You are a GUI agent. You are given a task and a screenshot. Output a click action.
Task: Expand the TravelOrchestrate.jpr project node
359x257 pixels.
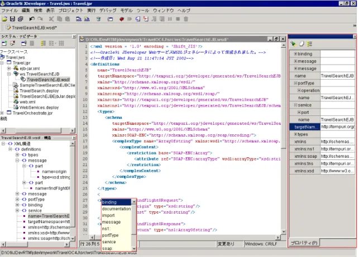click(2, 113)
